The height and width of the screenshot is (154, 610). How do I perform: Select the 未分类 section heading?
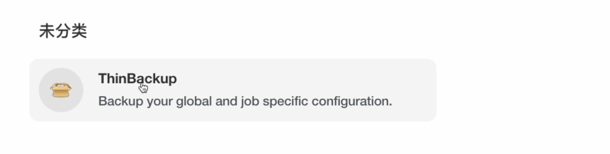click(x=63, y=31)
